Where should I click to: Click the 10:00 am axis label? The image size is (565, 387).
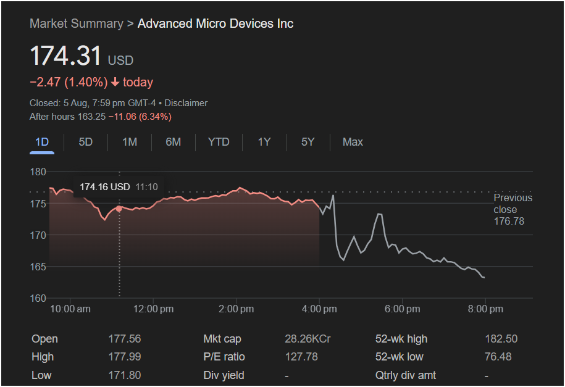click(x=70, y=309)
